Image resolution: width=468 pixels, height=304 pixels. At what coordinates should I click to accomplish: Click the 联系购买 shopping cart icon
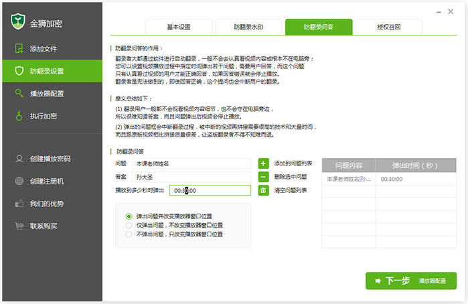coord(19,226)
